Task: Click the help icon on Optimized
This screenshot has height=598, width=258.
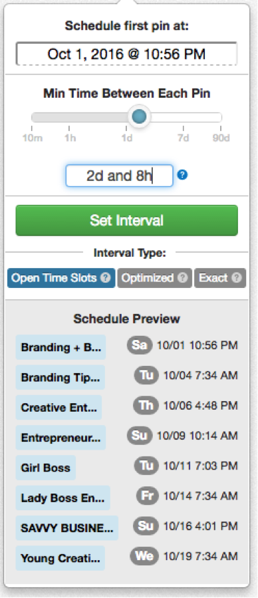Action: 183,277
